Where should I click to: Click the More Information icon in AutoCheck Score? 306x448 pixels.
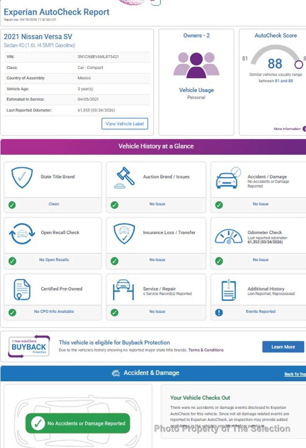pos(304,129)
